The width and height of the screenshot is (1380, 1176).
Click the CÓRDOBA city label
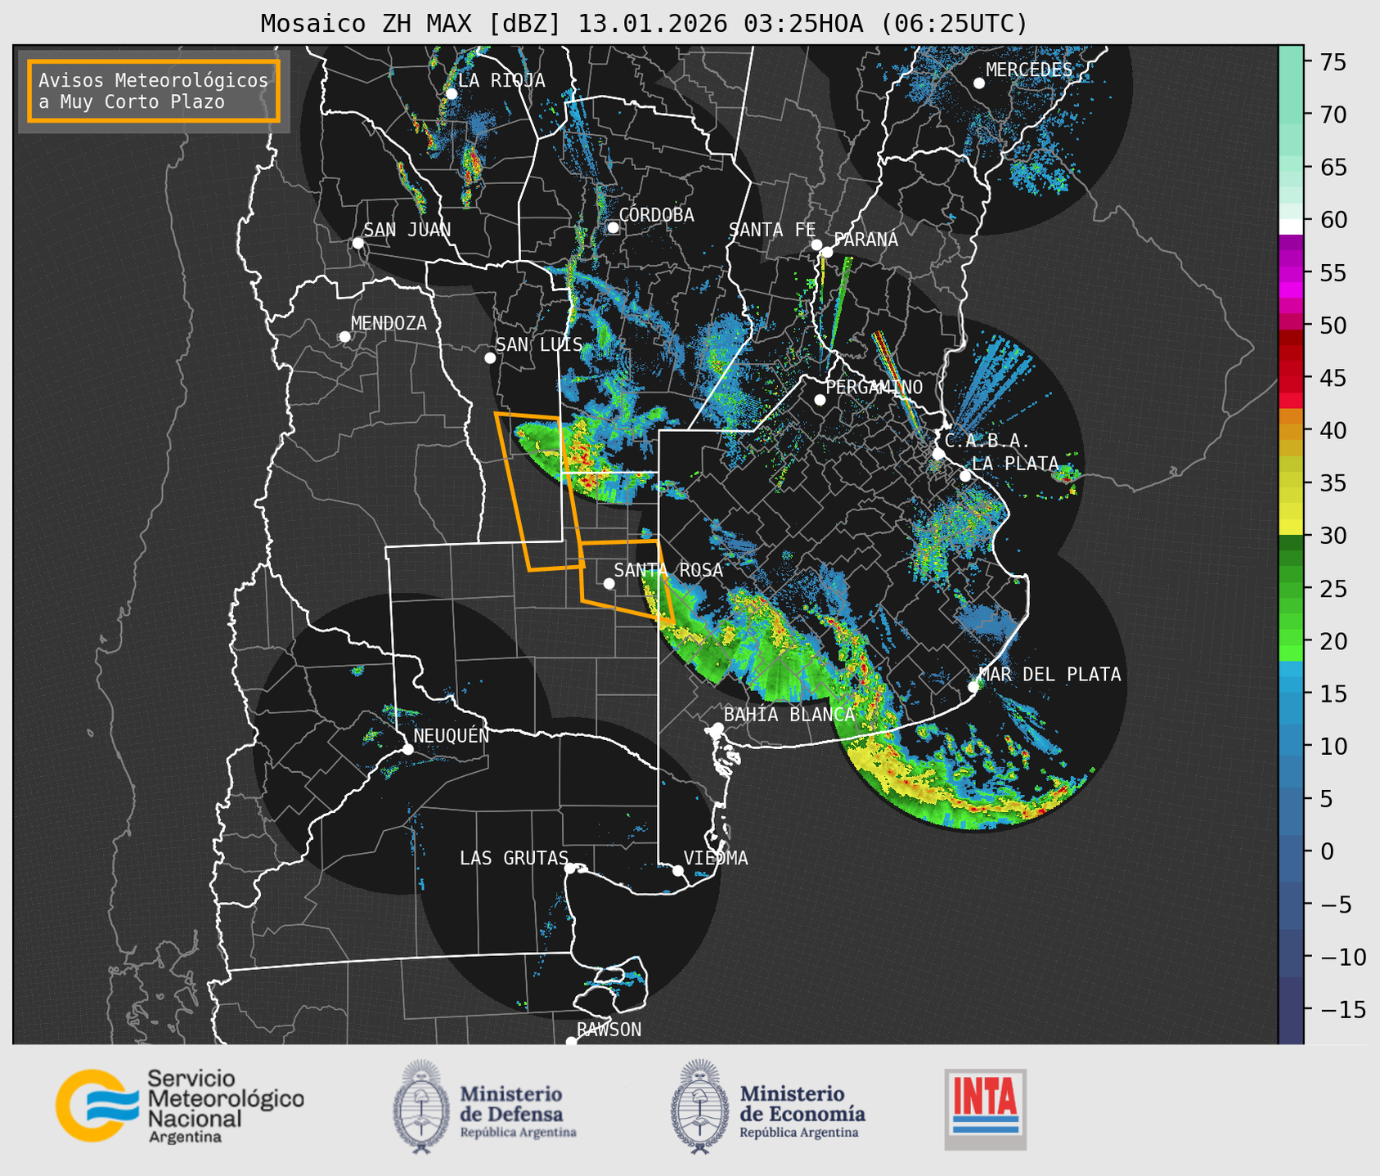(x=656, y=215)
